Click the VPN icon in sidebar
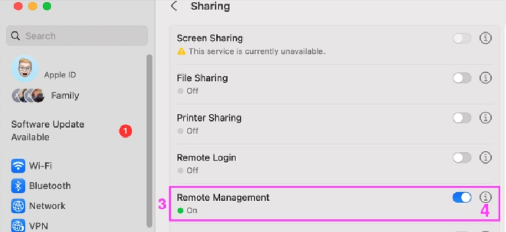 tap(18, 225)
